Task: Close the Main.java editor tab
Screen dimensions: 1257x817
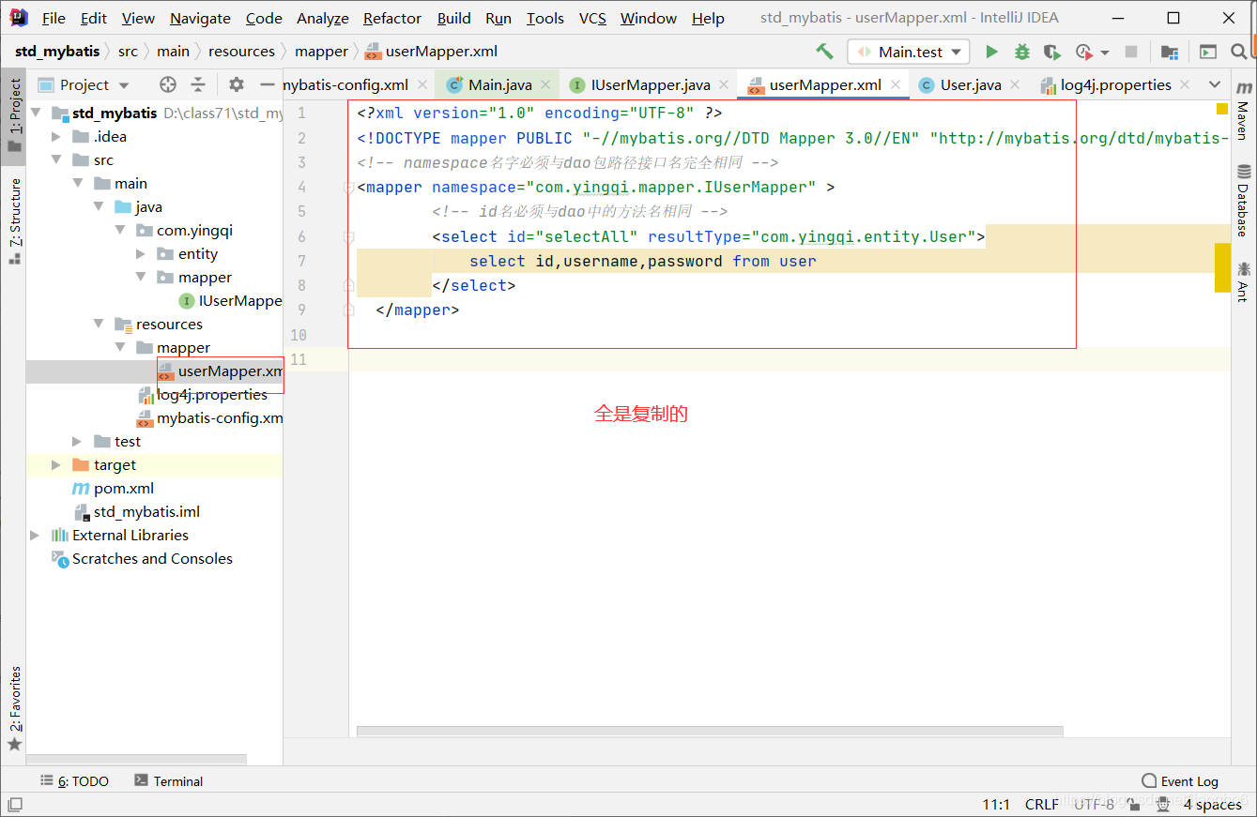Action: pos(547,84)
